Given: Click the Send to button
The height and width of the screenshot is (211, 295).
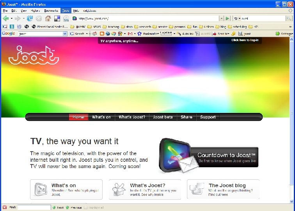Looking at the screenshot, I should (221, 34).
